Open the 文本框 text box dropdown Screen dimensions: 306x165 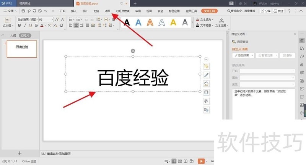click(8, 23)
